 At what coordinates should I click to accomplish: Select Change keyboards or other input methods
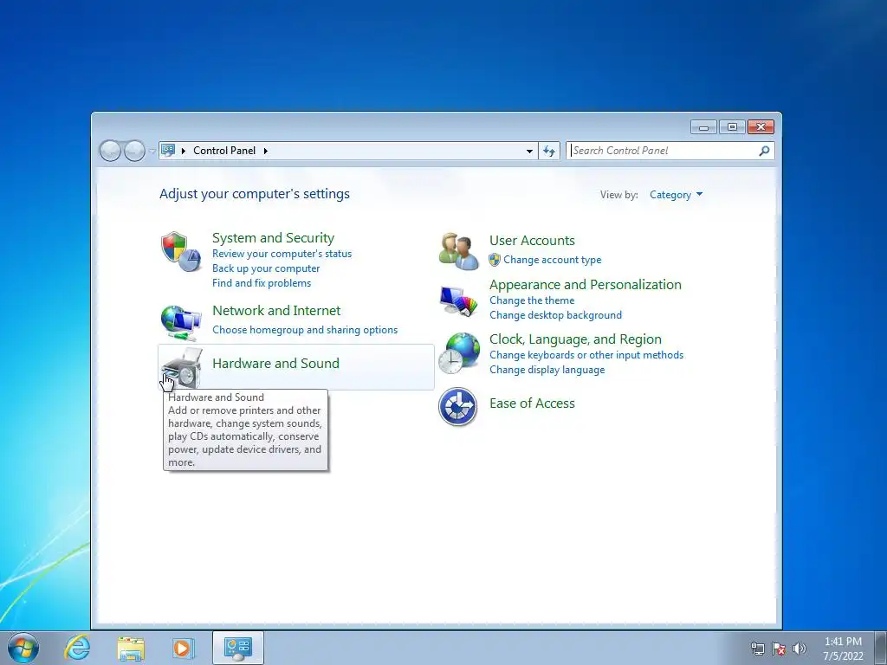(x=586, y=355)
